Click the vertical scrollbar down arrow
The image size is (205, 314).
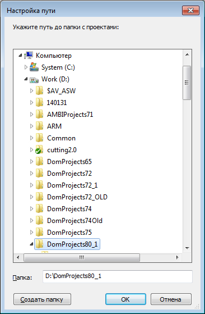187,248
